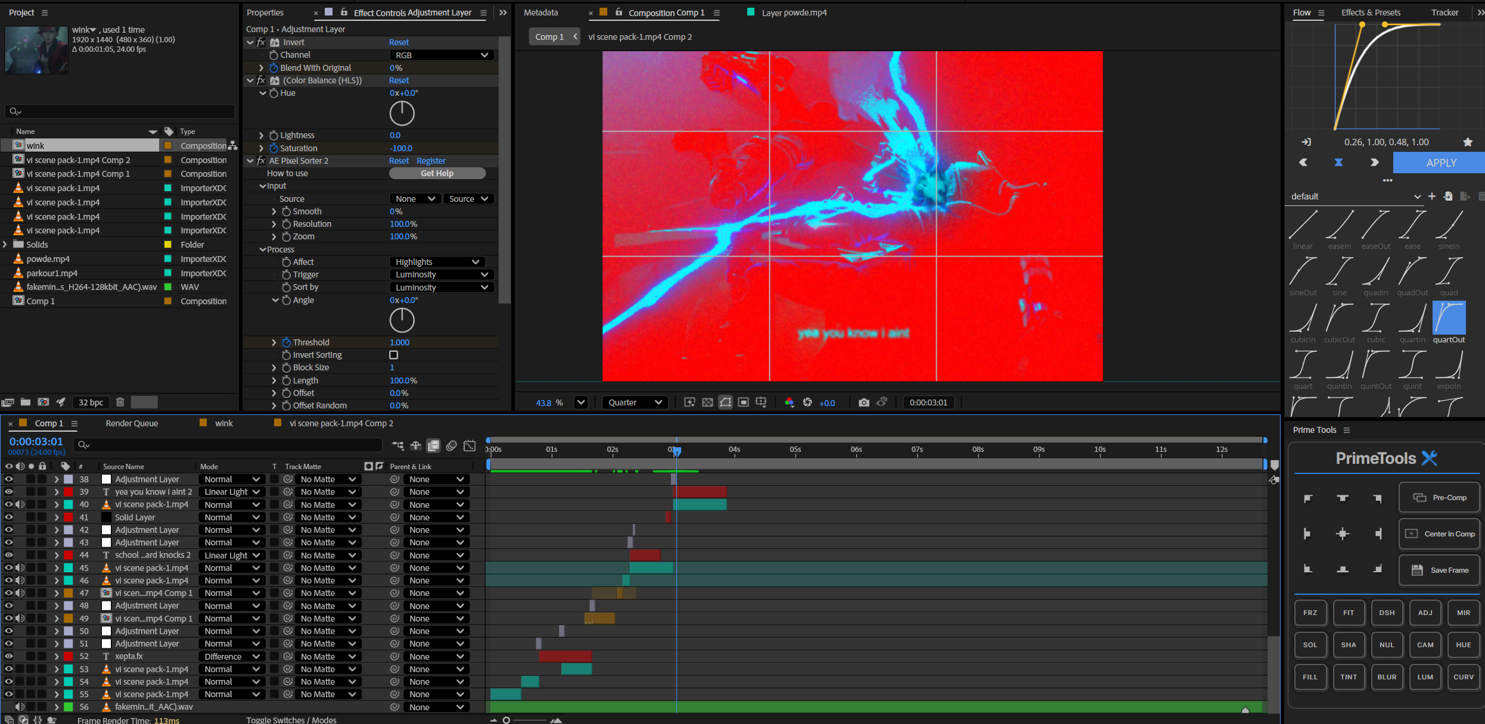Create a new folder in the Project panel
Viewport: 1485px width, 724px height.
(26, 402)
